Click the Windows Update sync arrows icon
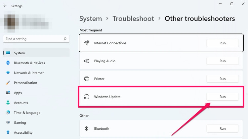The width and height of the screenshot is (248, 139). [x=87, y=97]
